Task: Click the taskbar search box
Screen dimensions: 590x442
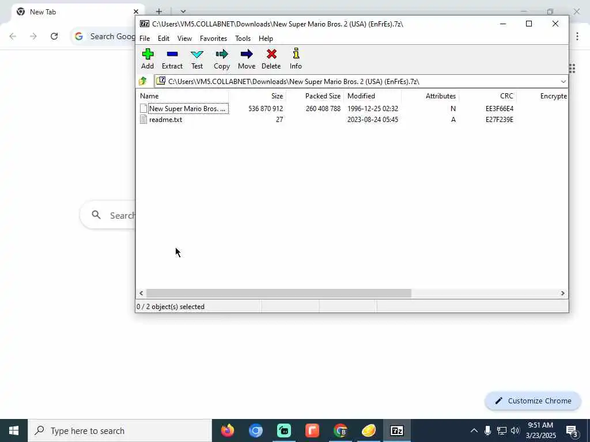Action: pos(120,430)
